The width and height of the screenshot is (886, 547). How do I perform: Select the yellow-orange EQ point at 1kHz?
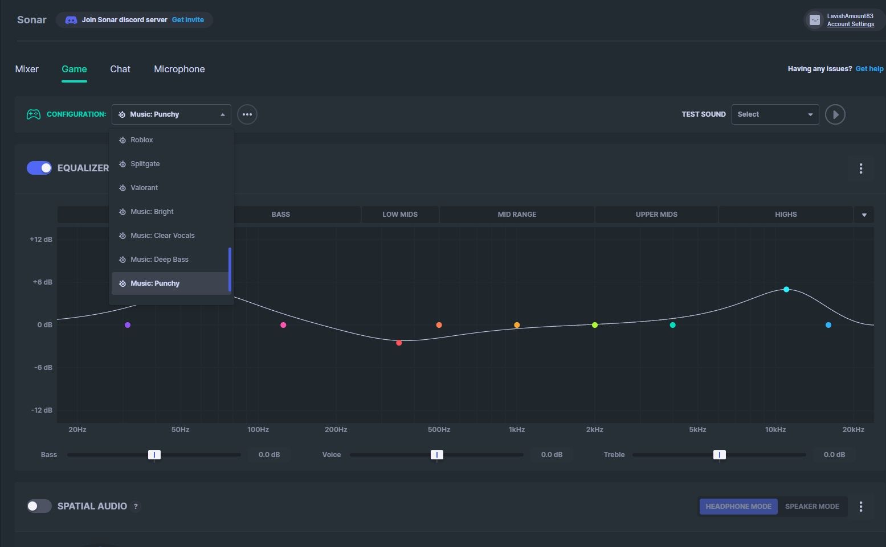coord(517,325)
